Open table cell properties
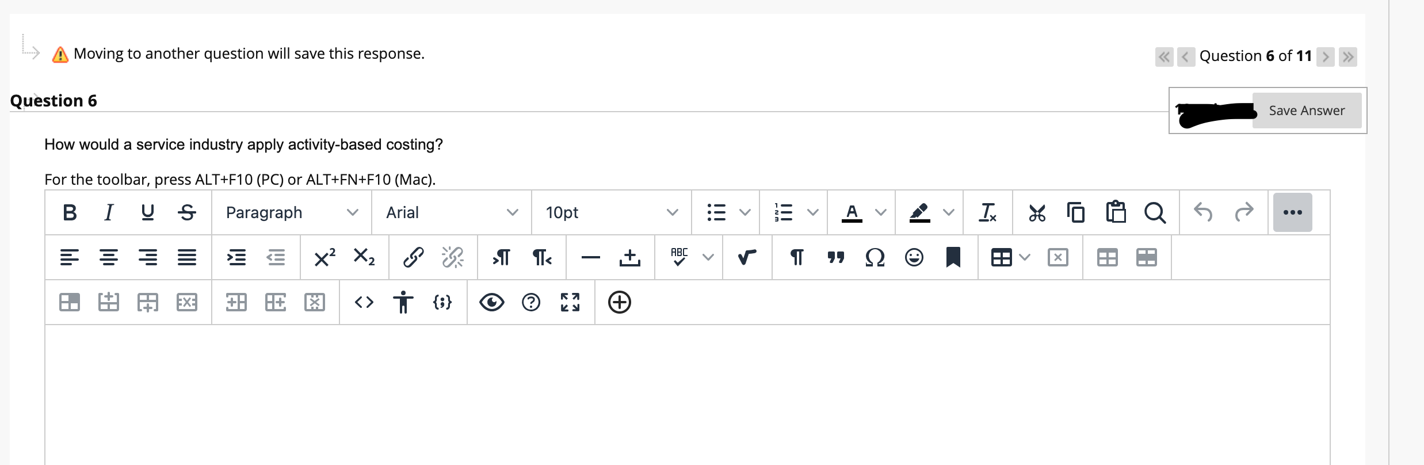Image resolution: width=1424 pixels, height=465 pixels. (70, 302)
